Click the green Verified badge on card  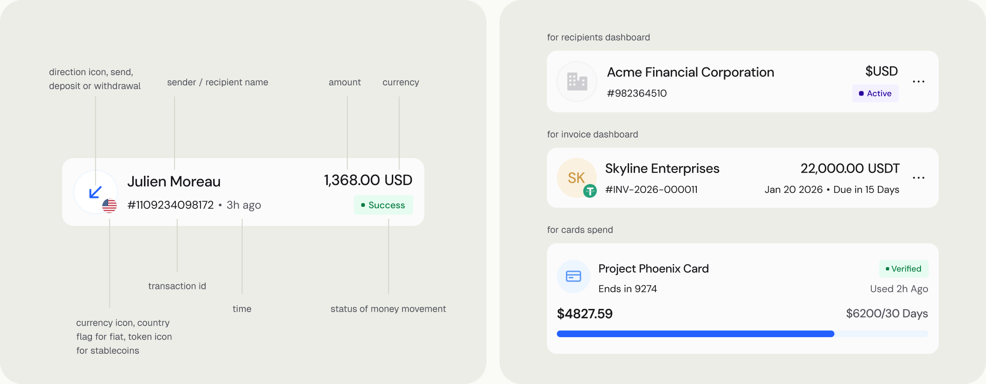pyautogui.click(x=903, y=269)
